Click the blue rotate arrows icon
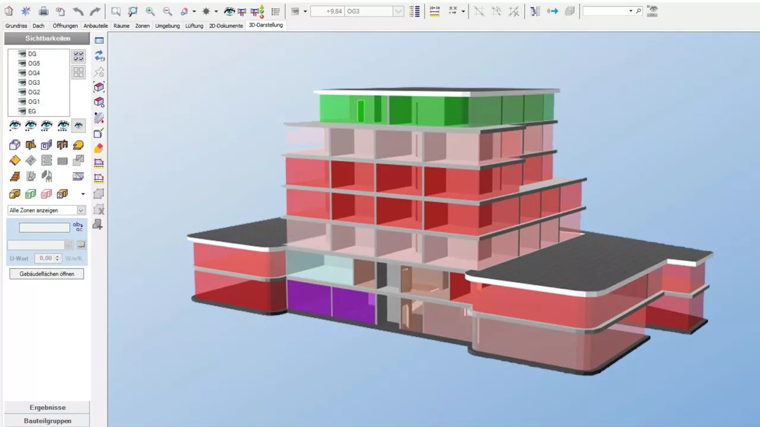The width and height of the screenshot is (760, 427). 99,56
